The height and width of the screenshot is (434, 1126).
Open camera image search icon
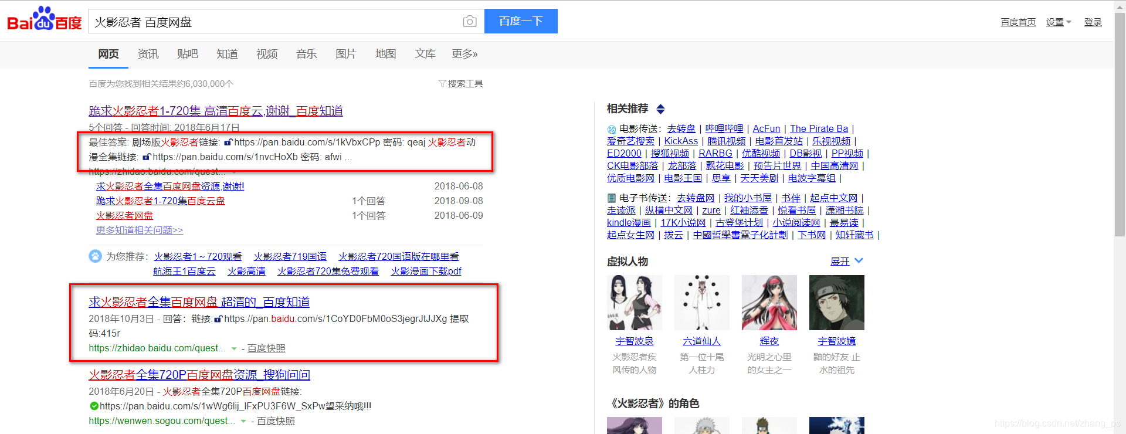coord(469,22)
